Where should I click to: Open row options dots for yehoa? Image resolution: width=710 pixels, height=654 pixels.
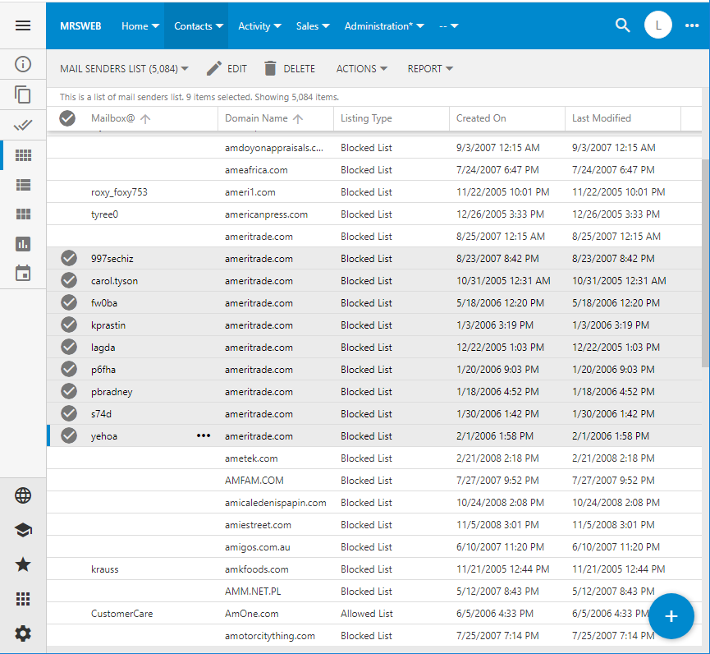pos(204,435)
